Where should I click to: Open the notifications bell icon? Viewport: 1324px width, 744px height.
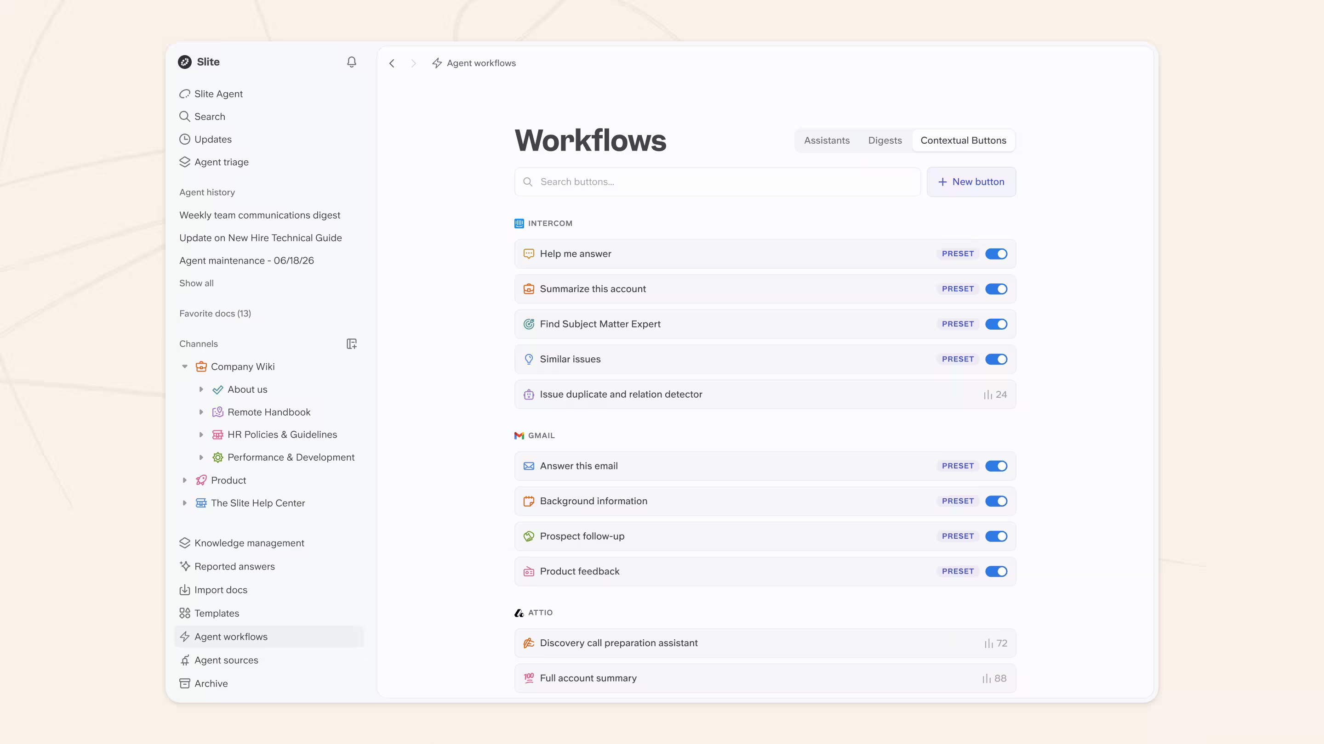352,62
